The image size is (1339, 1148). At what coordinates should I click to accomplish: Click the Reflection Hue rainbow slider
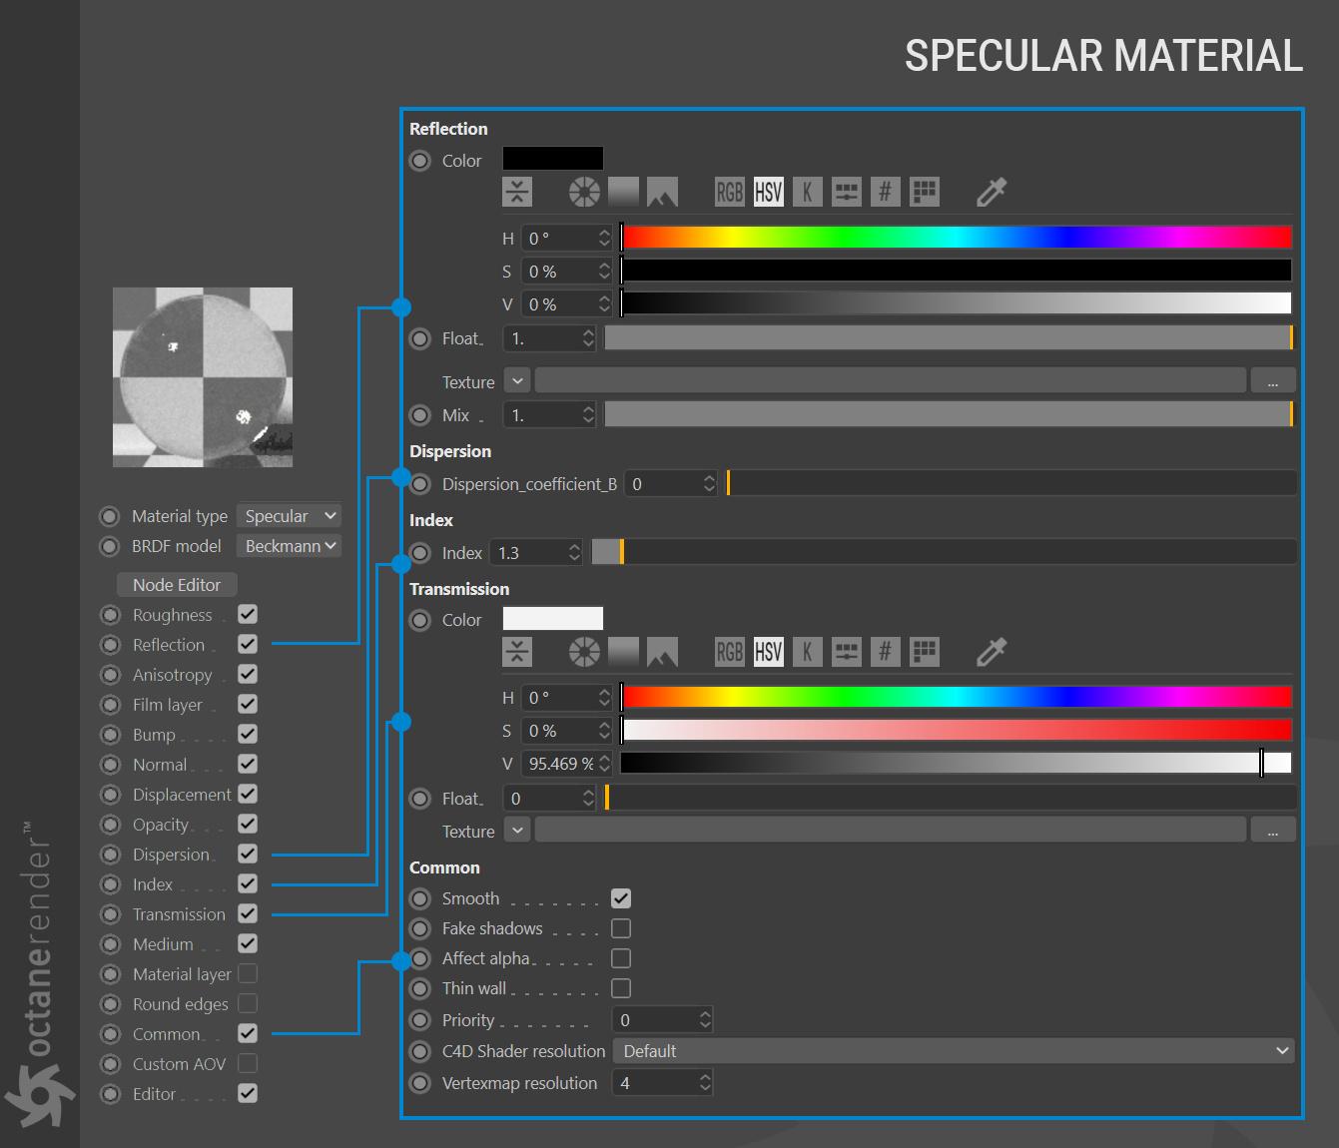coord(957,238)
